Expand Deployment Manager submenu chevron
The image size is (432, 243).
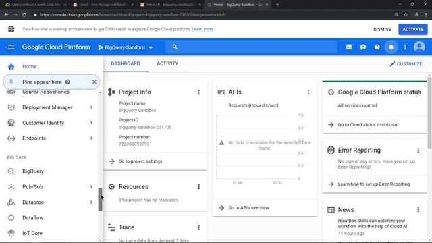(91, 107)
